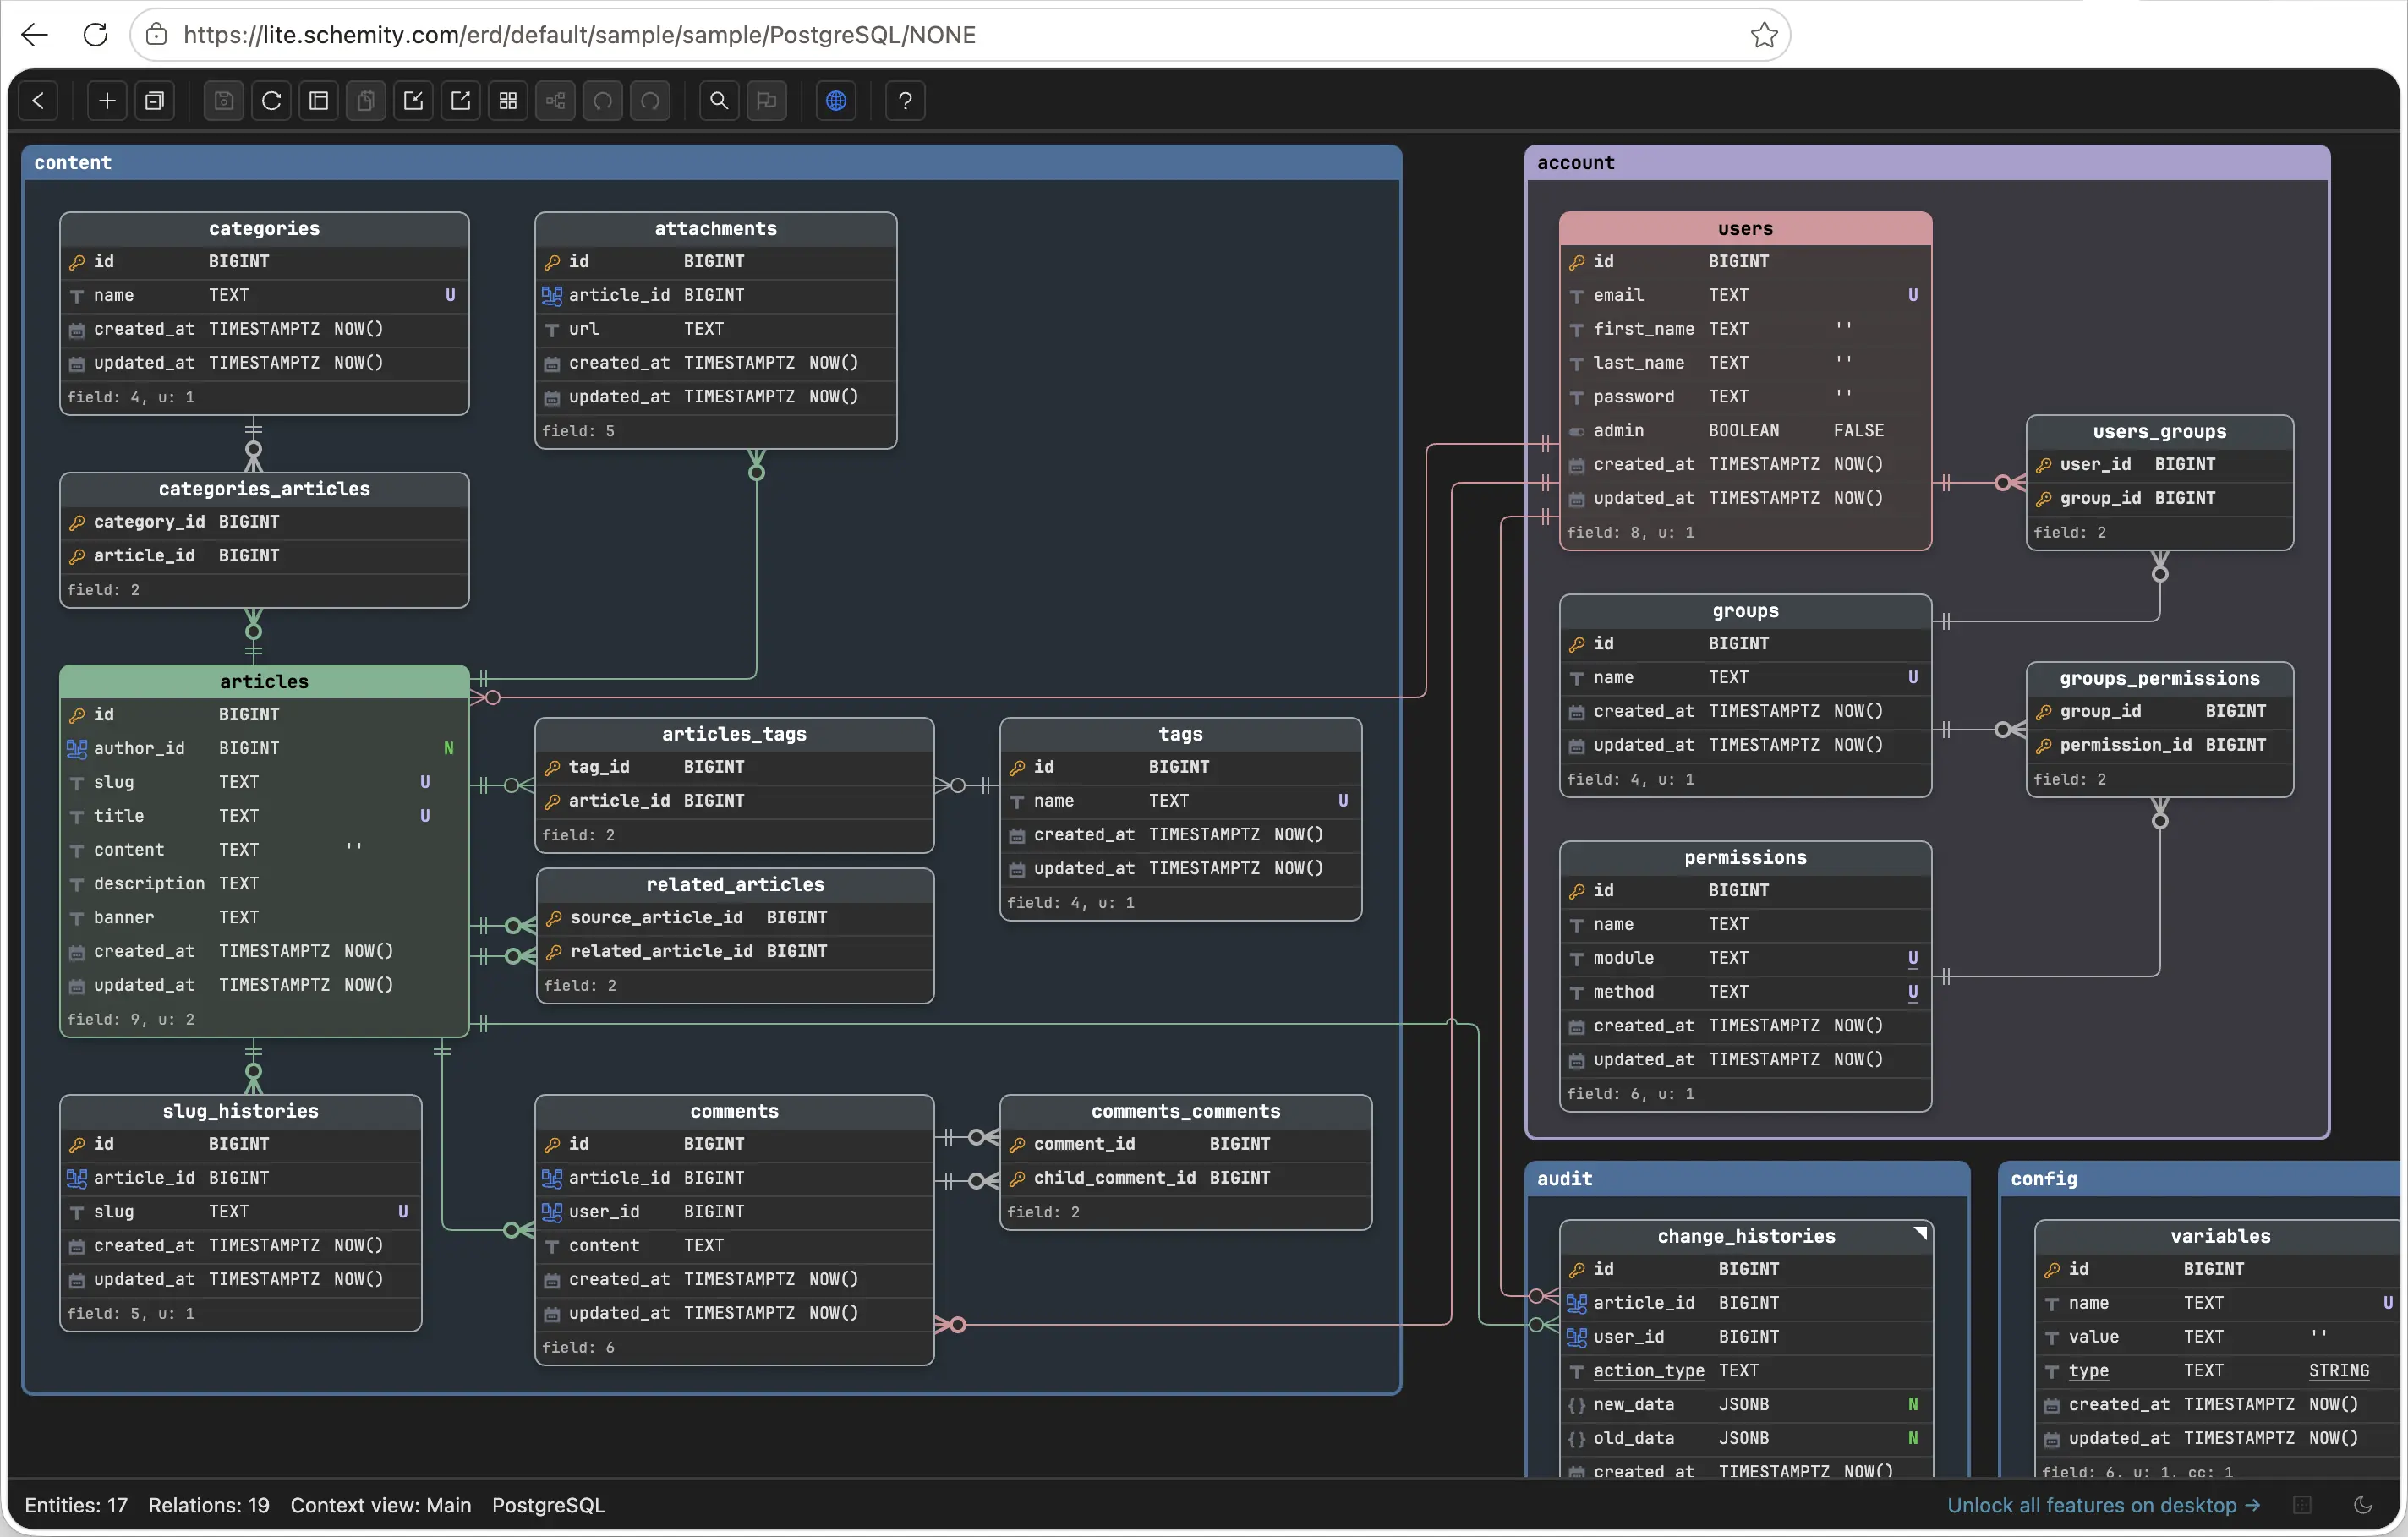Viewport: 2408px width, 1537px height.
Task: Click the collapse-all stacked windows icon
Action: [155, 101]
